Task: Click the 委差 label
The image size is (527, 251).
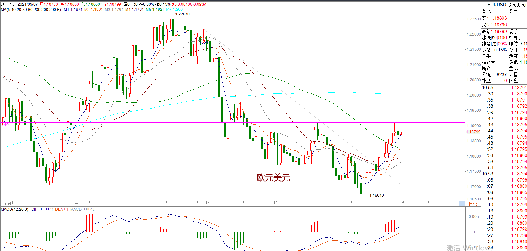Action: (x=513, y=11)
